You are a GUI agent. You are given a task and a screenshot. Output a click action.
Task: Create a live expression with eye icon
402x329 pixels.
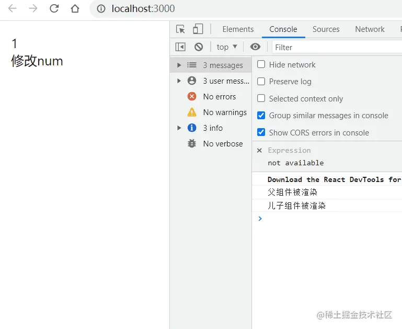click(255, 47)
